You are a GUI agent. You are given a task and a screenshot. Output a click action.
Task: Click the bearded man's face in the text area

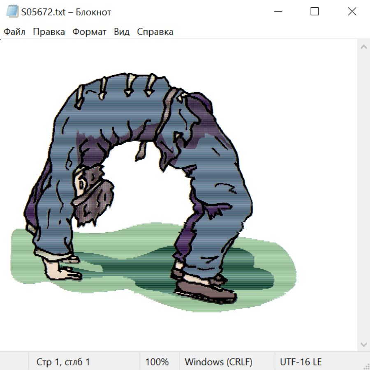coord(83,184)
